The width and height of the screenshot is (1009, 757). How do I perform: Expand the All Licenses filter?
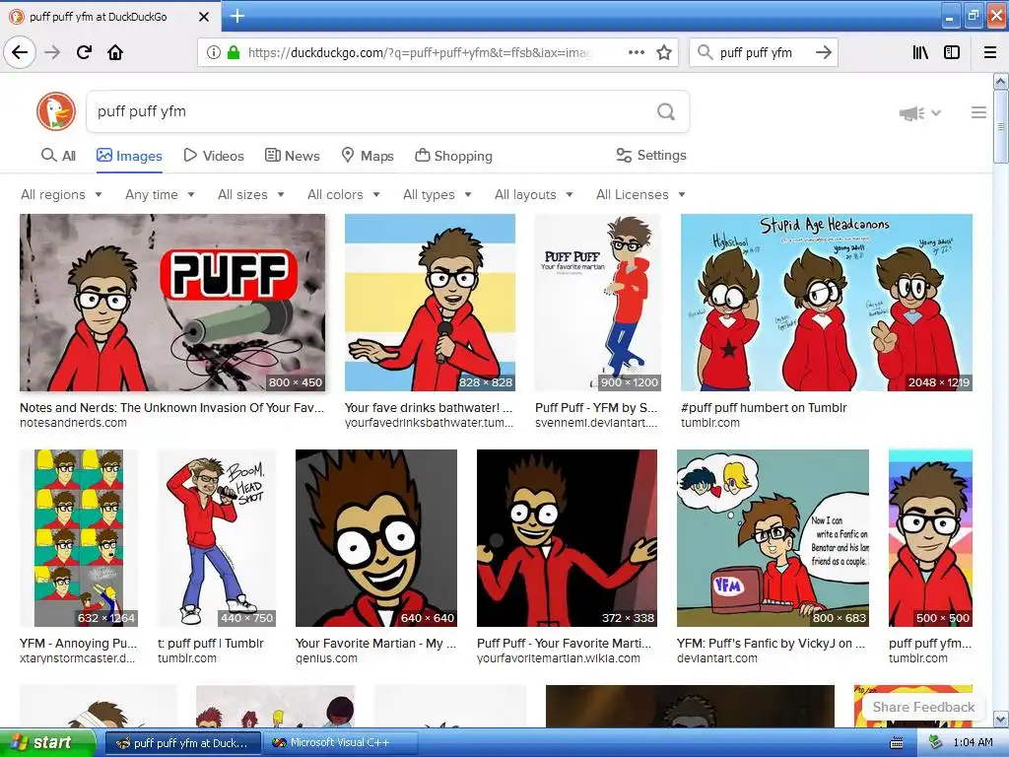640,194
